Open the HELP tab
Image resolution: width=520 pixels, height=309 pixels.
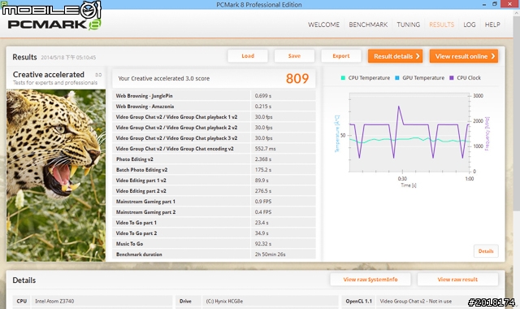[x=492, y=24]
